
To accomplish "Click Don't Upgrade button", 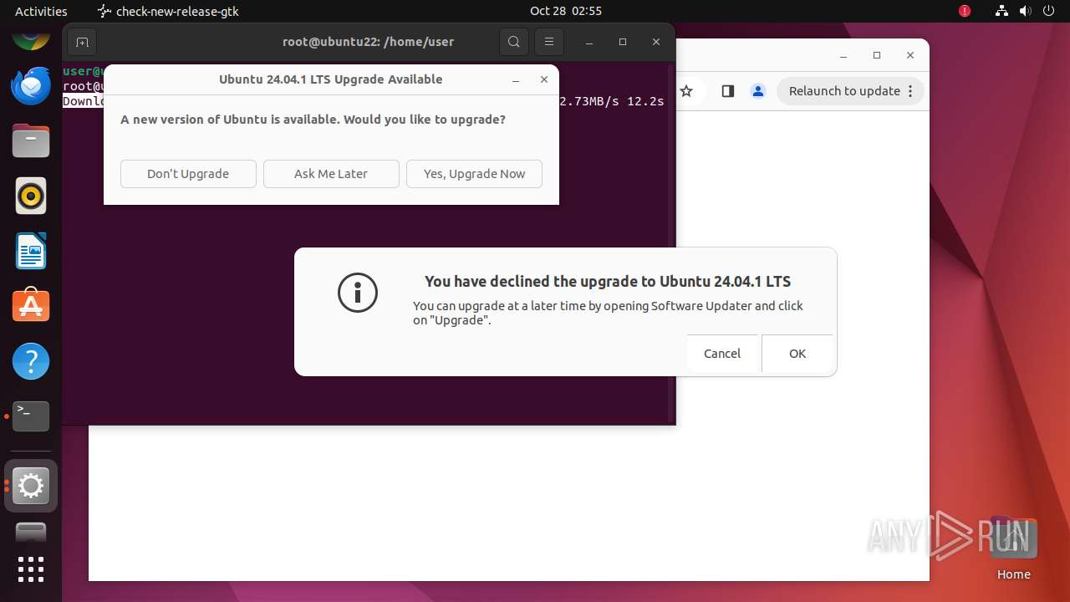I will point(188,174).
